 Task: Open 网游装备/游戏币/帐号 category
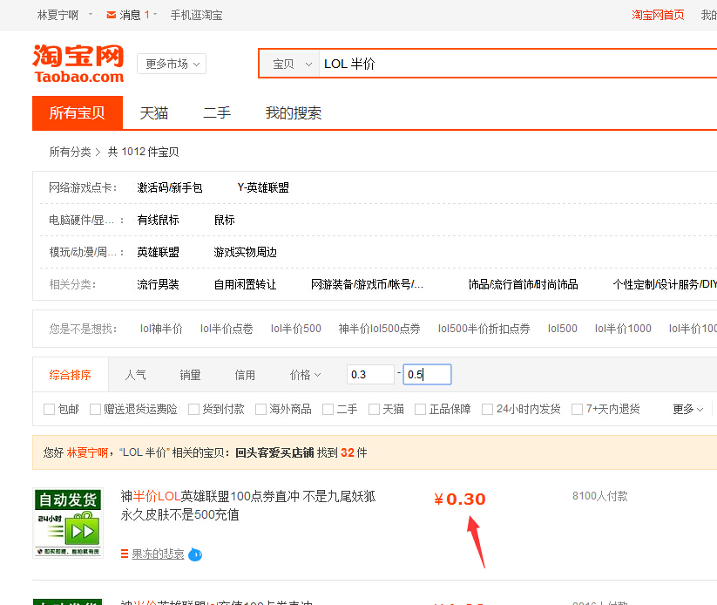point(367,285)
